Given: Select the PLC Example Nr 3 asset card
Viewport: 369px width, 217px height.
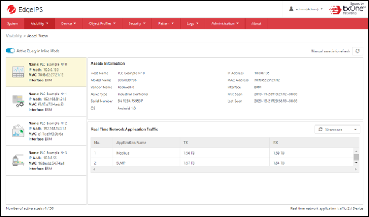Looking at the screenshot, I should coord(46,161).
